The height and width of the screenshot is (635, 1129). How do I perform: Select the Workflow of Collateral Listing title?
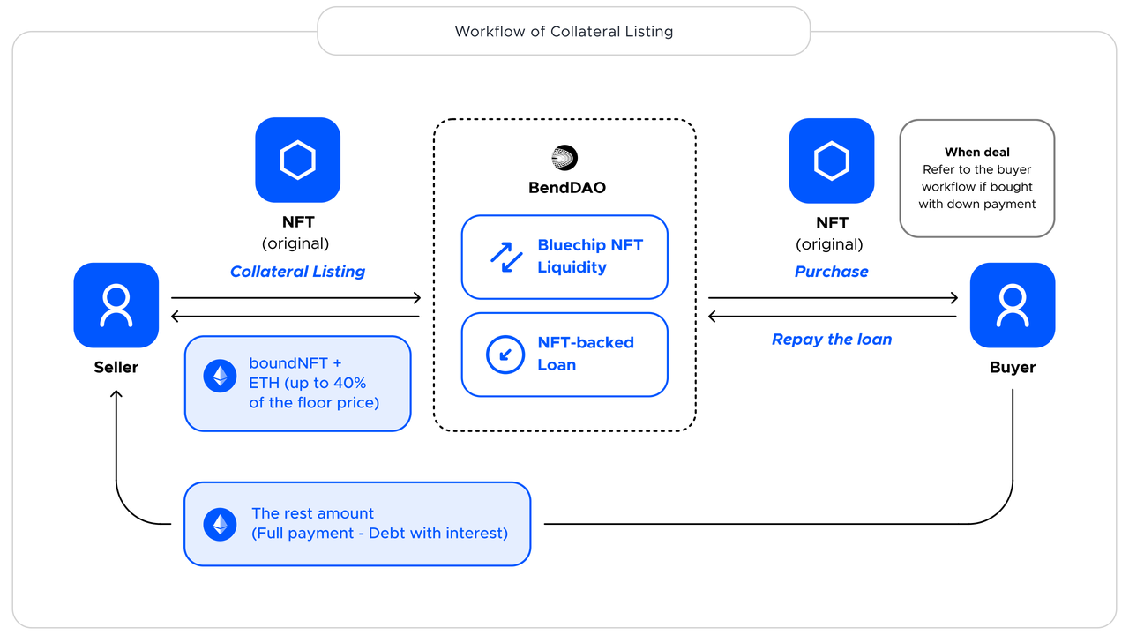pos(564,32)
